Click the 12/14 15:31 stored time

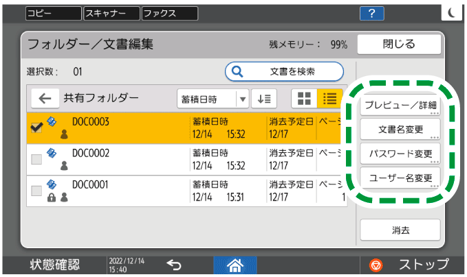click(218, 197)
